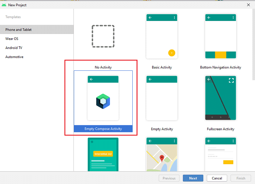Click the 'No Activity' label
Viewport: 255px width, 184px height.
click(x=103, y=67)
